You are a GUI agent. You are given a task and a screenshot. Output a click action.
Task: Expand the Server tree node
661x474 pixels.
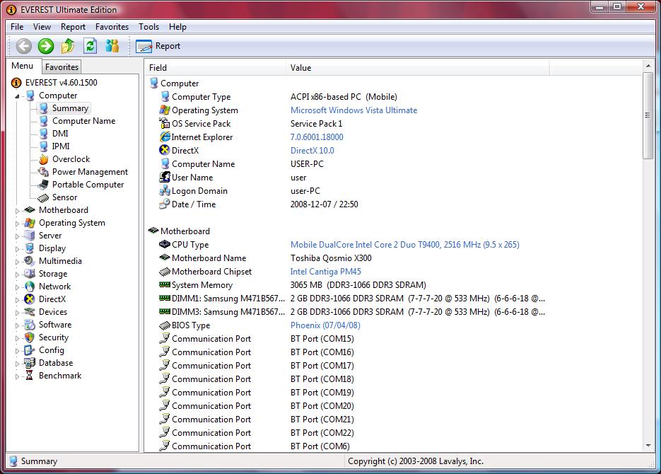click(x=17, y=236)
